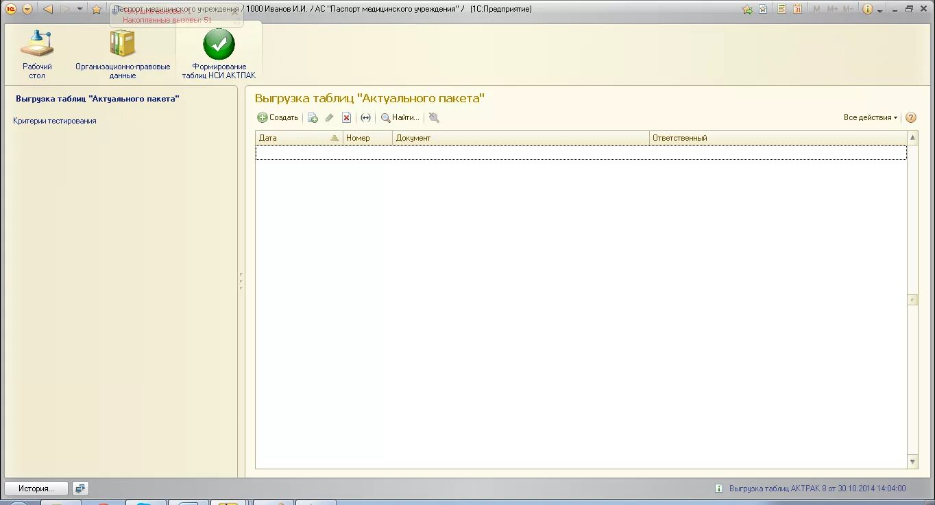This screenshot has height=505, width=935.
Task: Open help question mark icon
Action: pos(911,117)
